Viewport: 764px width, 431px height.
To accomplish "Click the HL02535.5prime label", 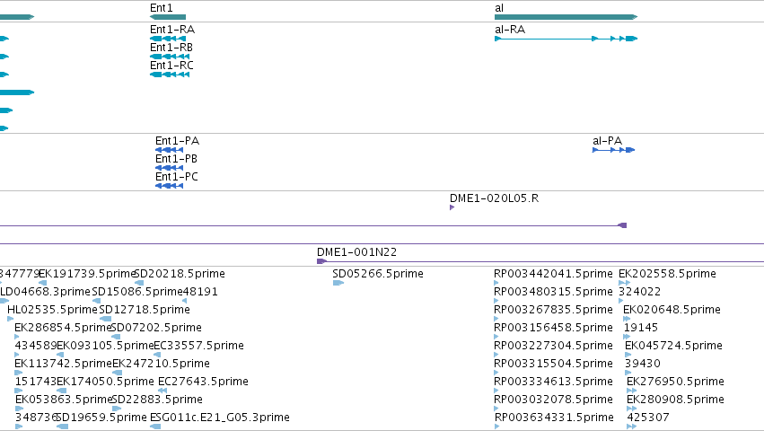I will click(x=52, y=310).
